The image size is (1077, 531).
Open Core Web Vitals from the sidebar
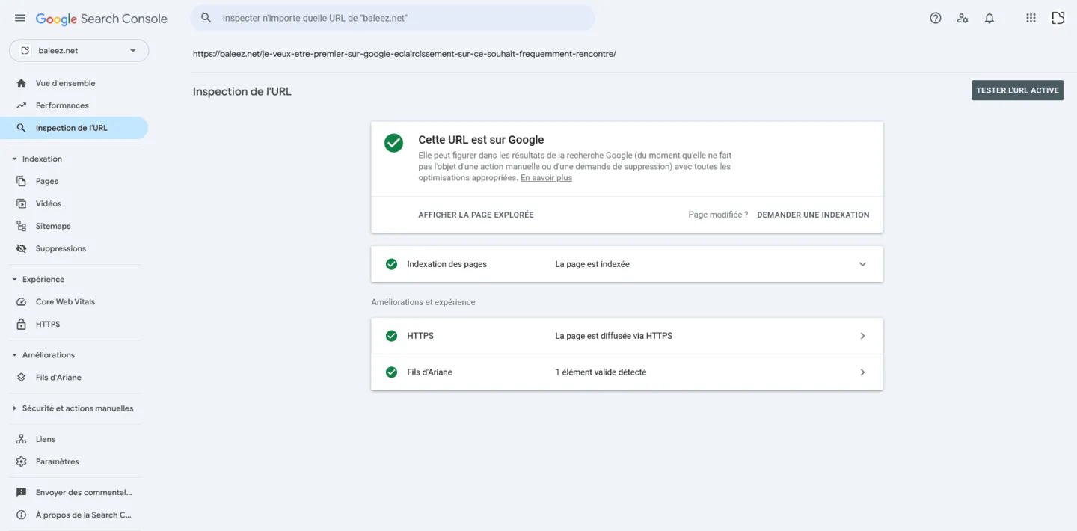22,301
